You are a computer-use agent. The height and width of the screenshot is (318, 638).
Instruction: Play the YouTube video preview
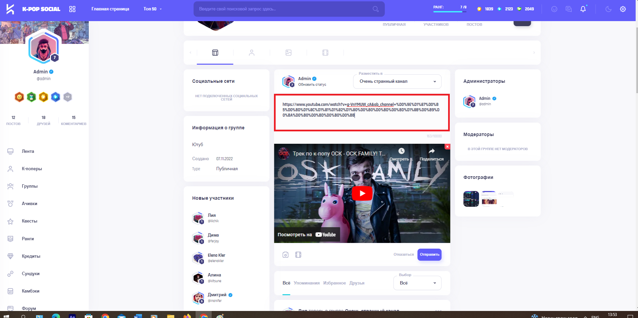pos(362,193)
